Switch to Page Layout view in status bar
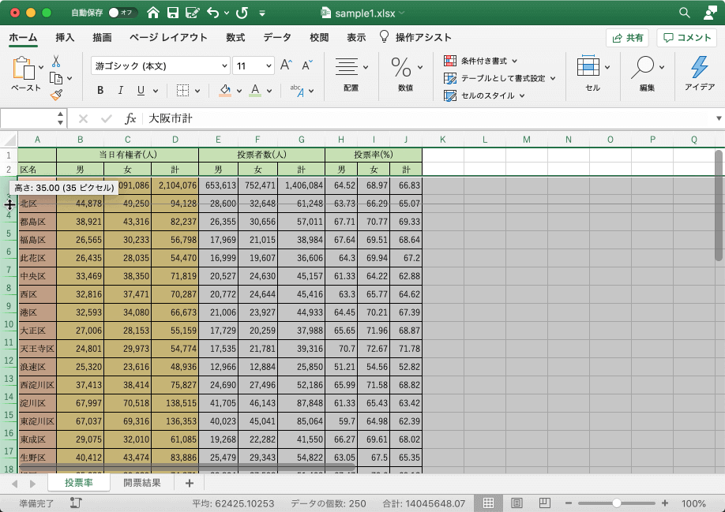Image resolution: width=725 pixels, height=512 pixels. pos(517,503)
